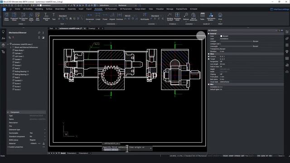The width and height of the screenshot is (290, 163).
Task: Click the View Detail tool
Action: 31,17
